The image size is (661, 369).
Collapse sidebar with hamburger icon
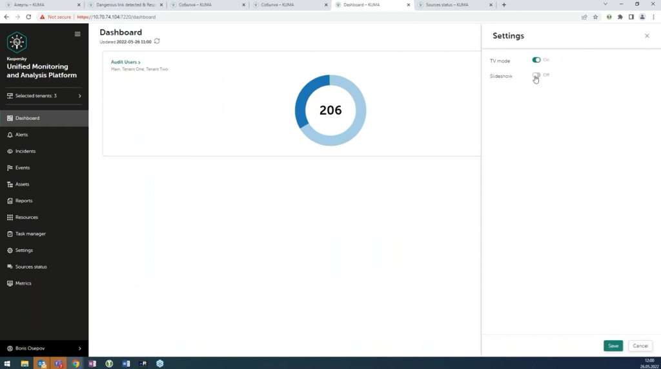[77, 34]
